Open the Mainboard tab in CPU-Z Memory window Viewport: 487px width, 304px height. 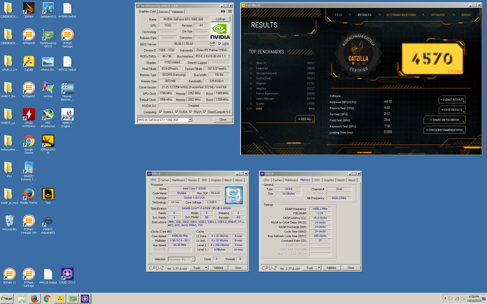pyautogui.click(x=291, y=180)
